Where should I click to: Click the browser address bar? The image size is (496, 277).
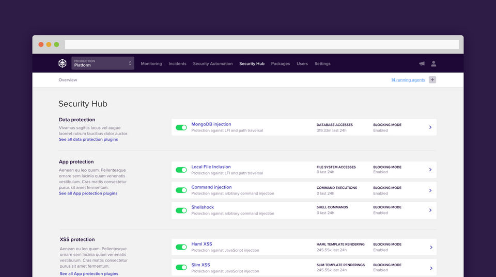tap(261, 44)
